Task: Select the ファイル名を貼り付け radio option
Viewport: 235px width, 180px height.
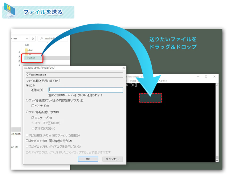Action: click(x=27, y=112)
